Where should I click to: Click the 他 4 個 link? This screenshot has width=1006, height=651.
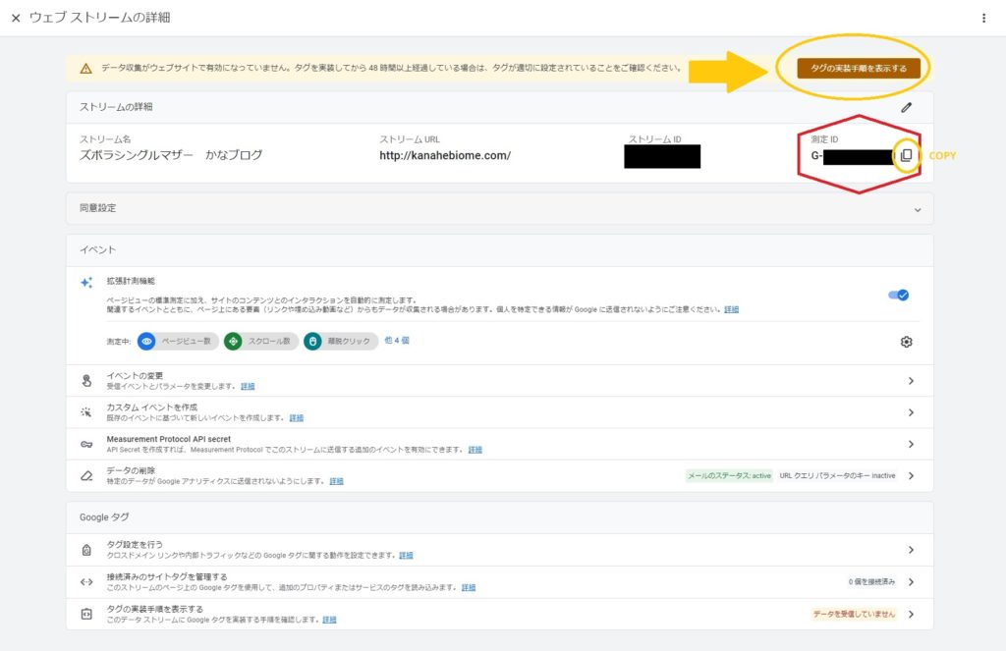tap(396, 341)
